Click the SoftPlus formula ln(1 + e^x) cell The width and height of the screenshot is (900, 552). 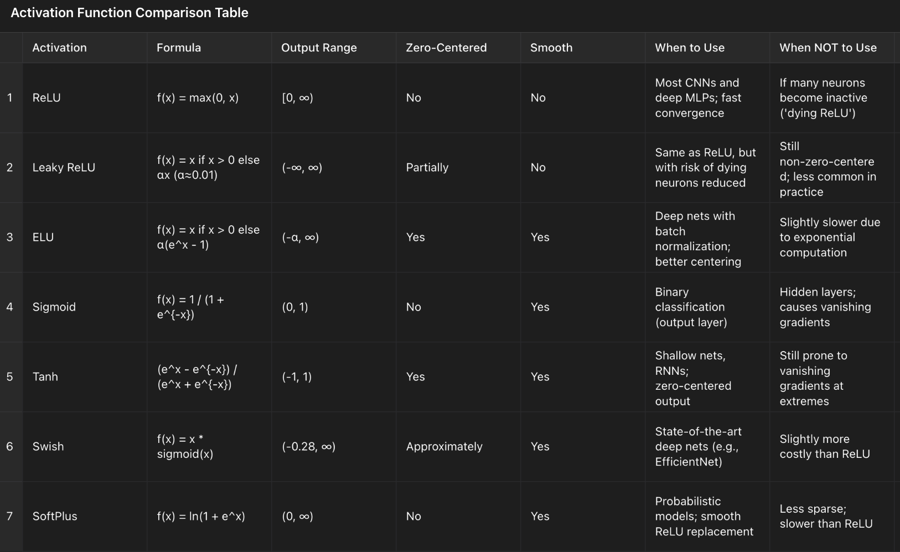[201, 517]
